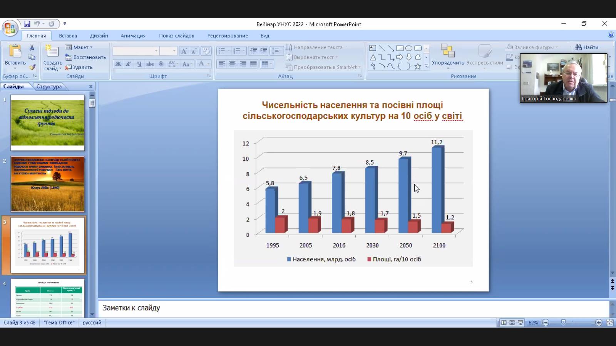Click the Paste (Вставить) clipboard icon

pos(15,51)
